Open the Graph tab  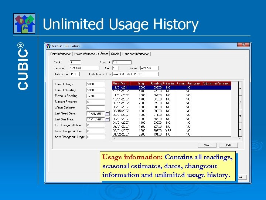click(115, 54)
